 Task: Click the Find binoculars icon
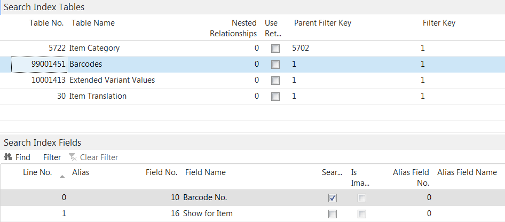tap(8, 157)
